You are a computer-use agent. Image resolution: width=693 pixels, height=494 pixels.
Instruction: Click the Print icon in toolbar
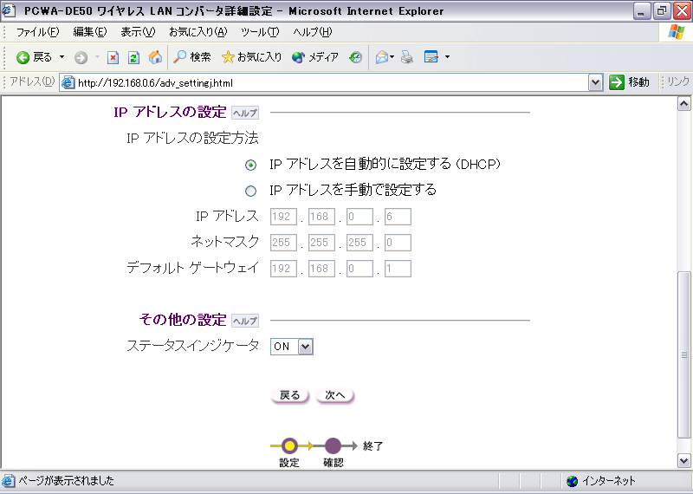pos(407,57)
